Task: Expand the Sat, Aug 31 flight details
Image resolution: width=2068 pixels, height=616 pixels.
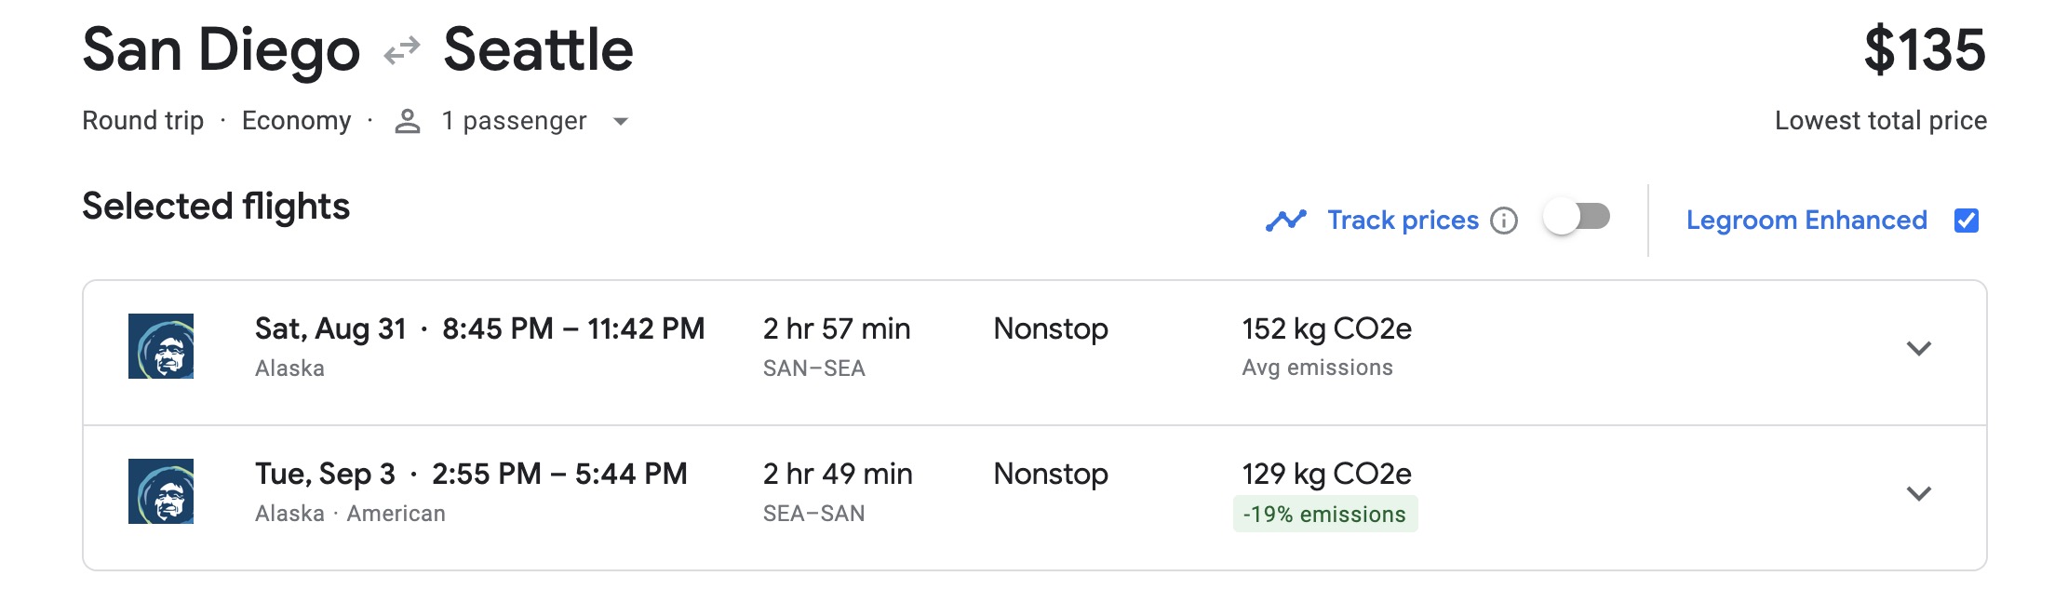Action: (1919, 348)
